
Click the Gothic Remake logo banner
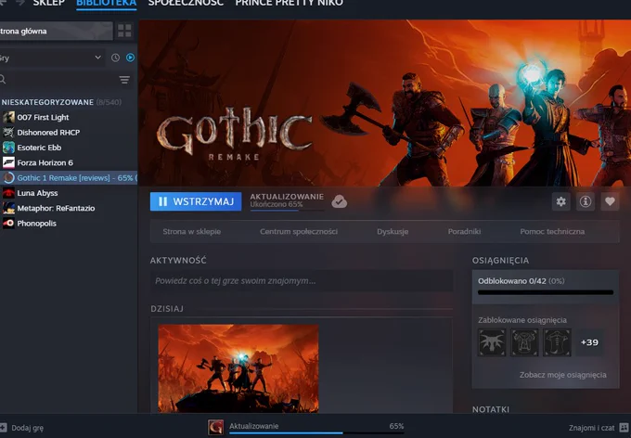coord(235,133)
